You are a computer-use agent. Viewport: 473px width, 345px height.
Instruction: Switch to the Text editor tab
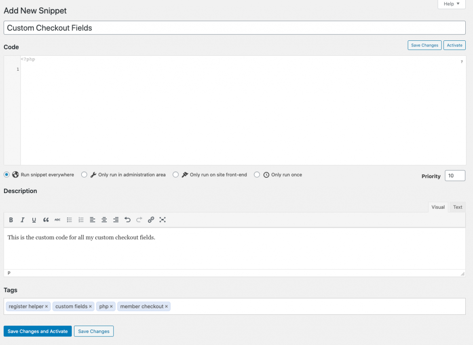point(457,207)
